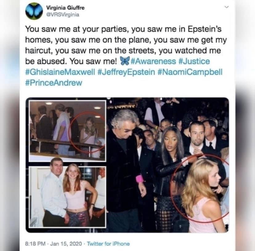Viewport: 255px width, 251px height.
Task: Open the top-left inset photo with railing
Action: (67, 131)
